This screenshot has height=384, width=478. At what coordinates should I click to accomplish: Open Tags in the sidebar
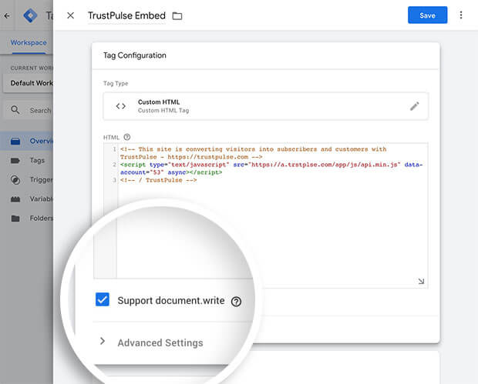[26, 160]
